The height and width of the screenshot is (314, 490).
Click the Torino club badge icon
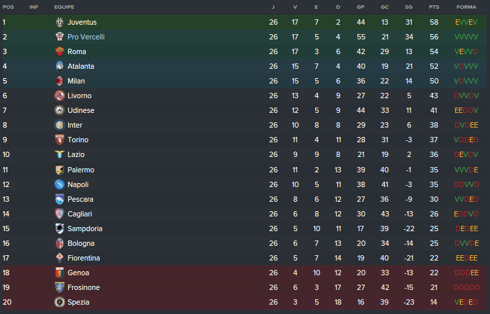[x=60, y=140]
